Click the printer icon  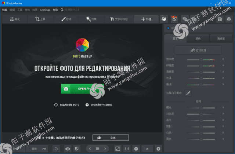(229, 19)
